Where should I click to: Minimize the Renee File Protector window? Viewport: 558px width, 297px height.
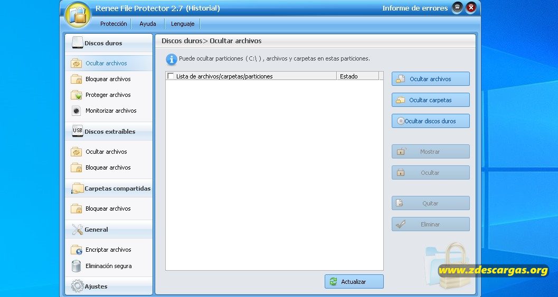pos(458,7)
